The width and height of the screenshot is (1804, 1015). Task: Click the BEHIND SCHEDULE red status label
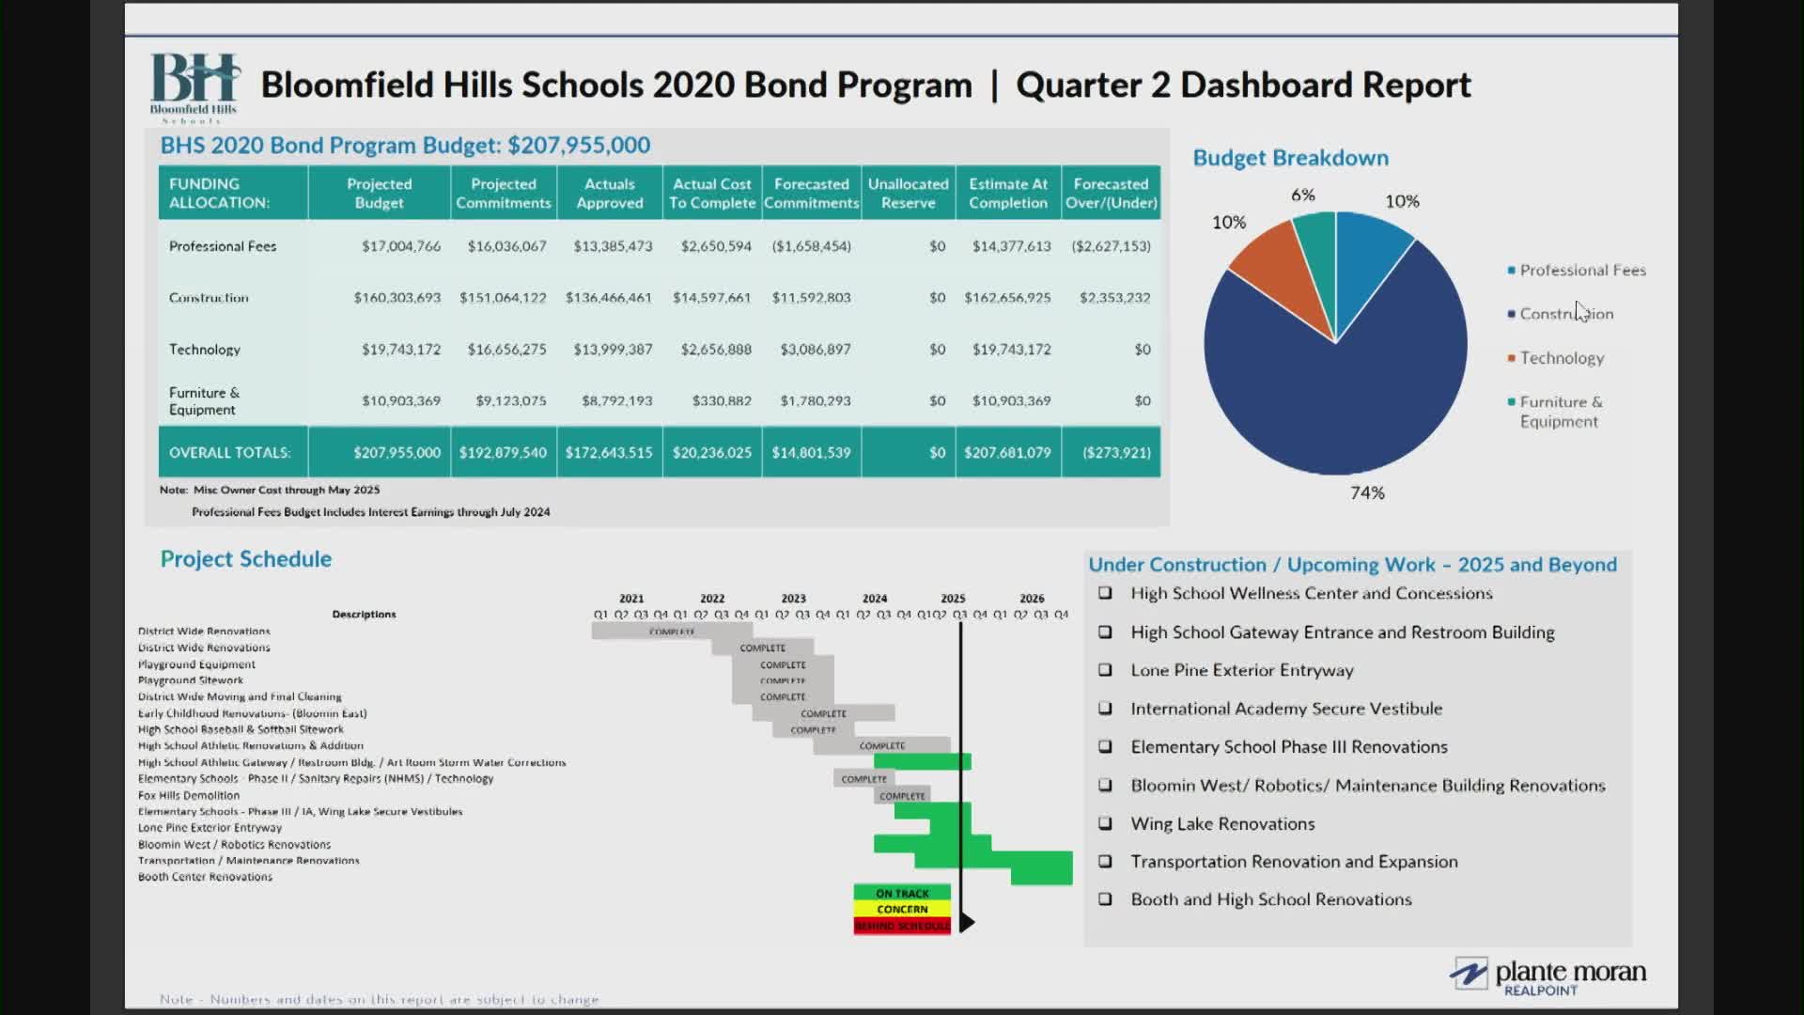pyautogui.click(x=901, y=926)
